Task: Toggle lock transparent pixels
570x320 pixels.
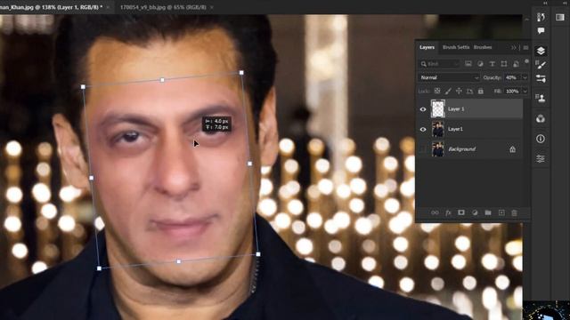Action: [437, 91]
